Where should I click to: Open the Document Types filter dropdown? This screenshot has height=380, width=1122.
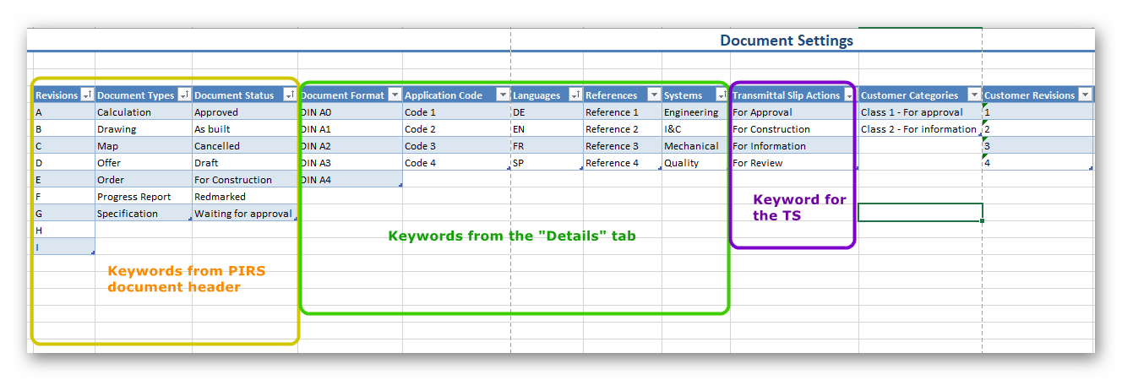184,95
